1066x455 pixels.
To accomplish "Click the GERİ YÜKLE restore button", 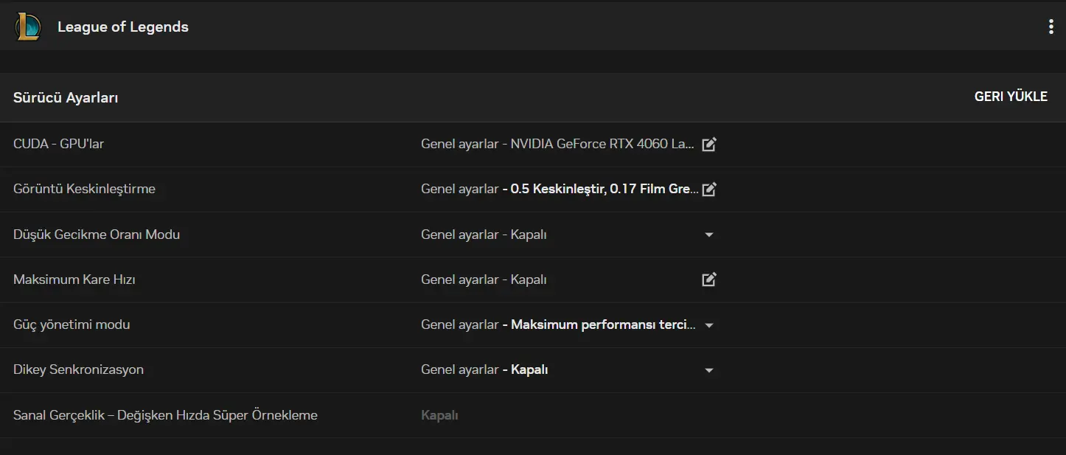I will (1011, 97).
